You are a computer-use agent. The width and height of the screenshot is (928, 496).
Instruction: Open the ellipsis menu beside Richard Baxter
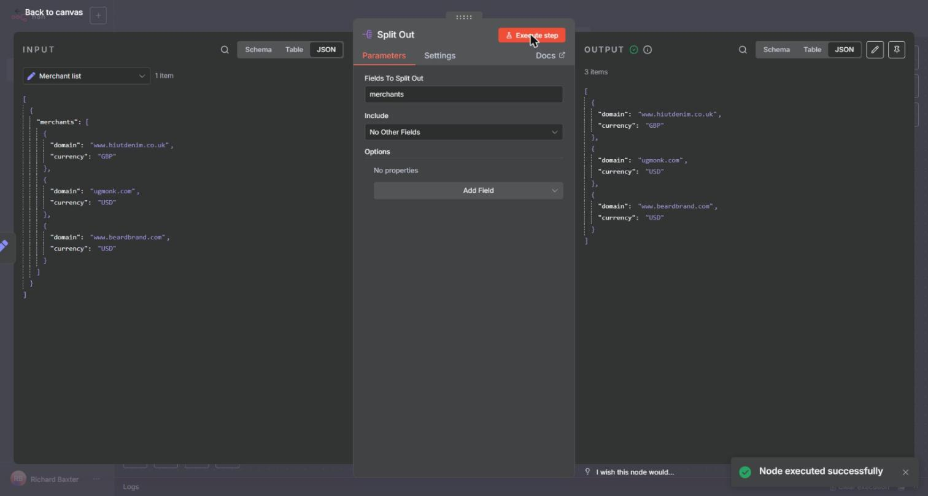click(96, 479)
